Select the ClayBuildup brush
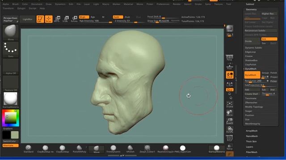 (x=63, y=149)
